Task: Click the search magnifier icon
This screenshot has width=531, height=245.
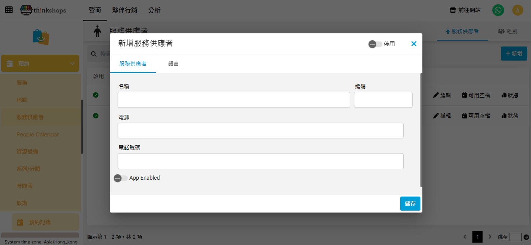Action: tap(94, 54)
